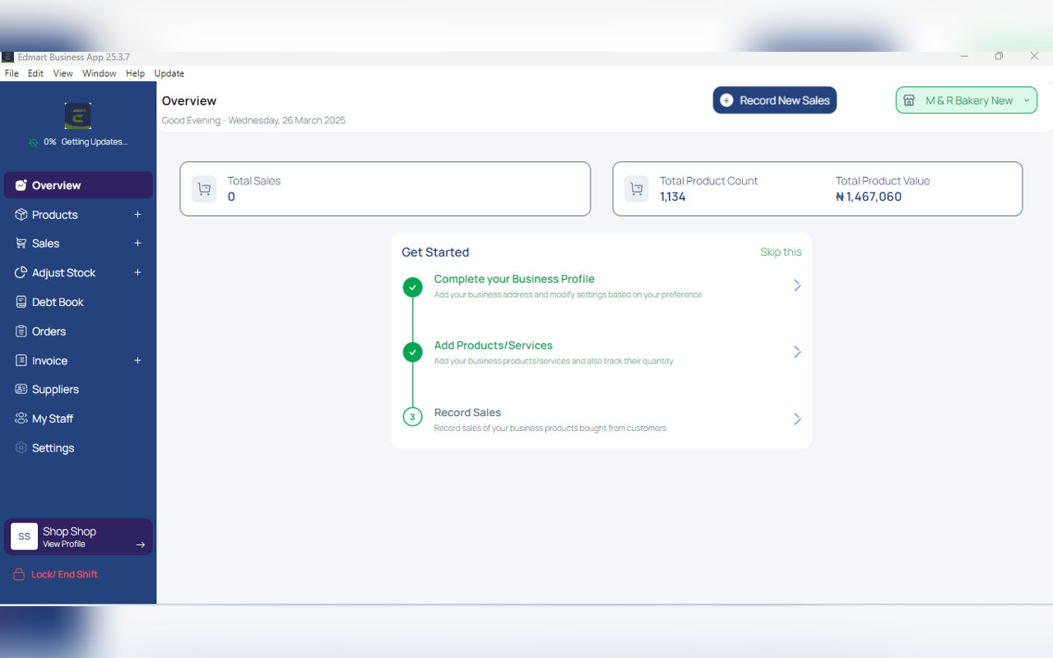Open the Update menu

click(x=169, y=73)
